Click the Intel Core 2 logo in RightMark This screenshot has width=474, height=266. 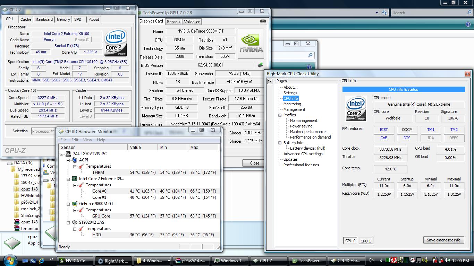click(x=356, y=108)
